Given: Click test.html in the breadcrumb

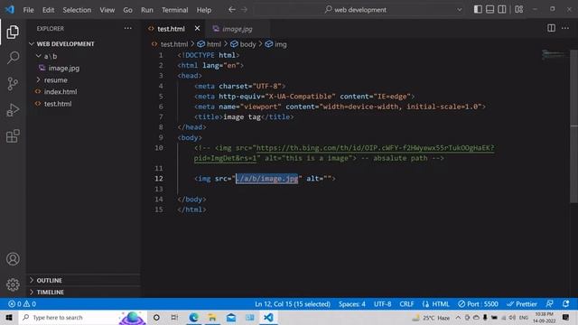Looking at the screenshot, I should [174, 44].
